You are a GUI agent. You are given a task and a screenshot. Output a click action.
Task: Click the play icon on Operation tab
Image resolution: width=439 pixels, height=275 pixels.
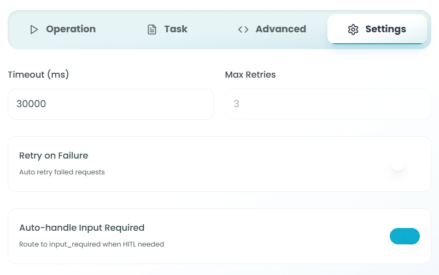(34, 30)
